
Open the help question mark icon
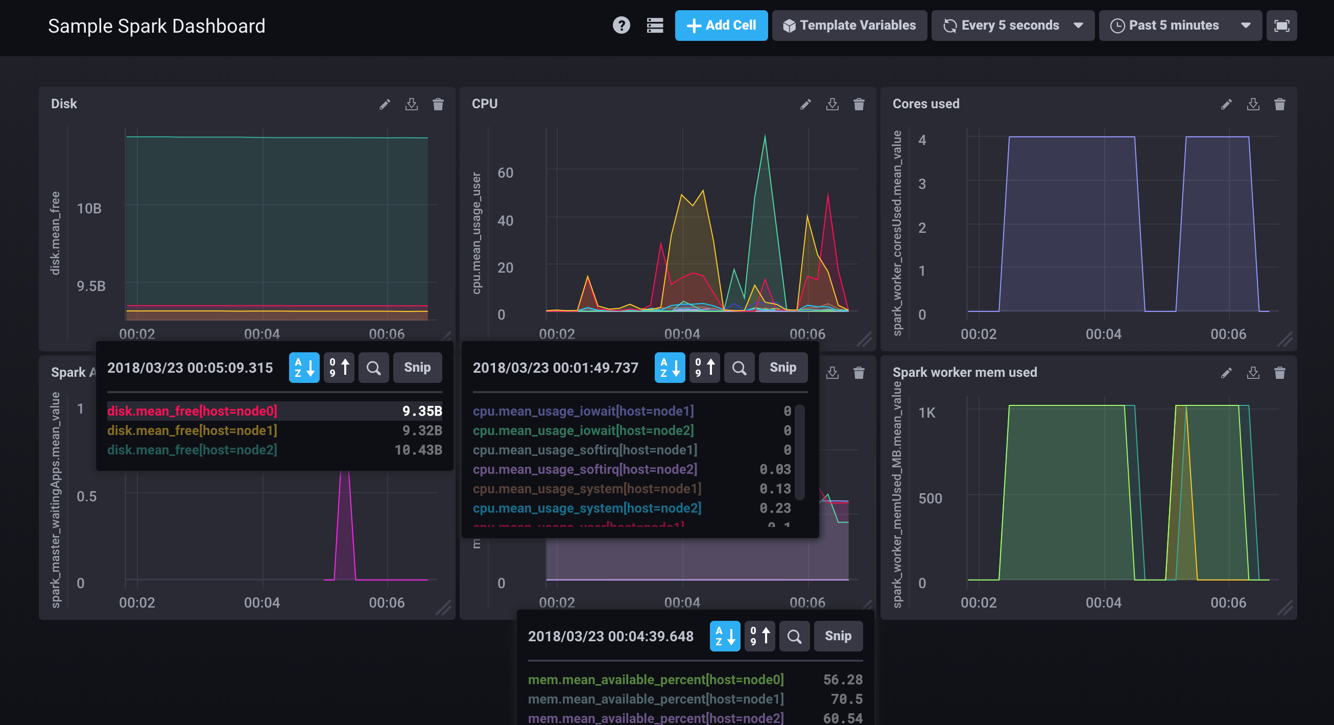(621, 26)
